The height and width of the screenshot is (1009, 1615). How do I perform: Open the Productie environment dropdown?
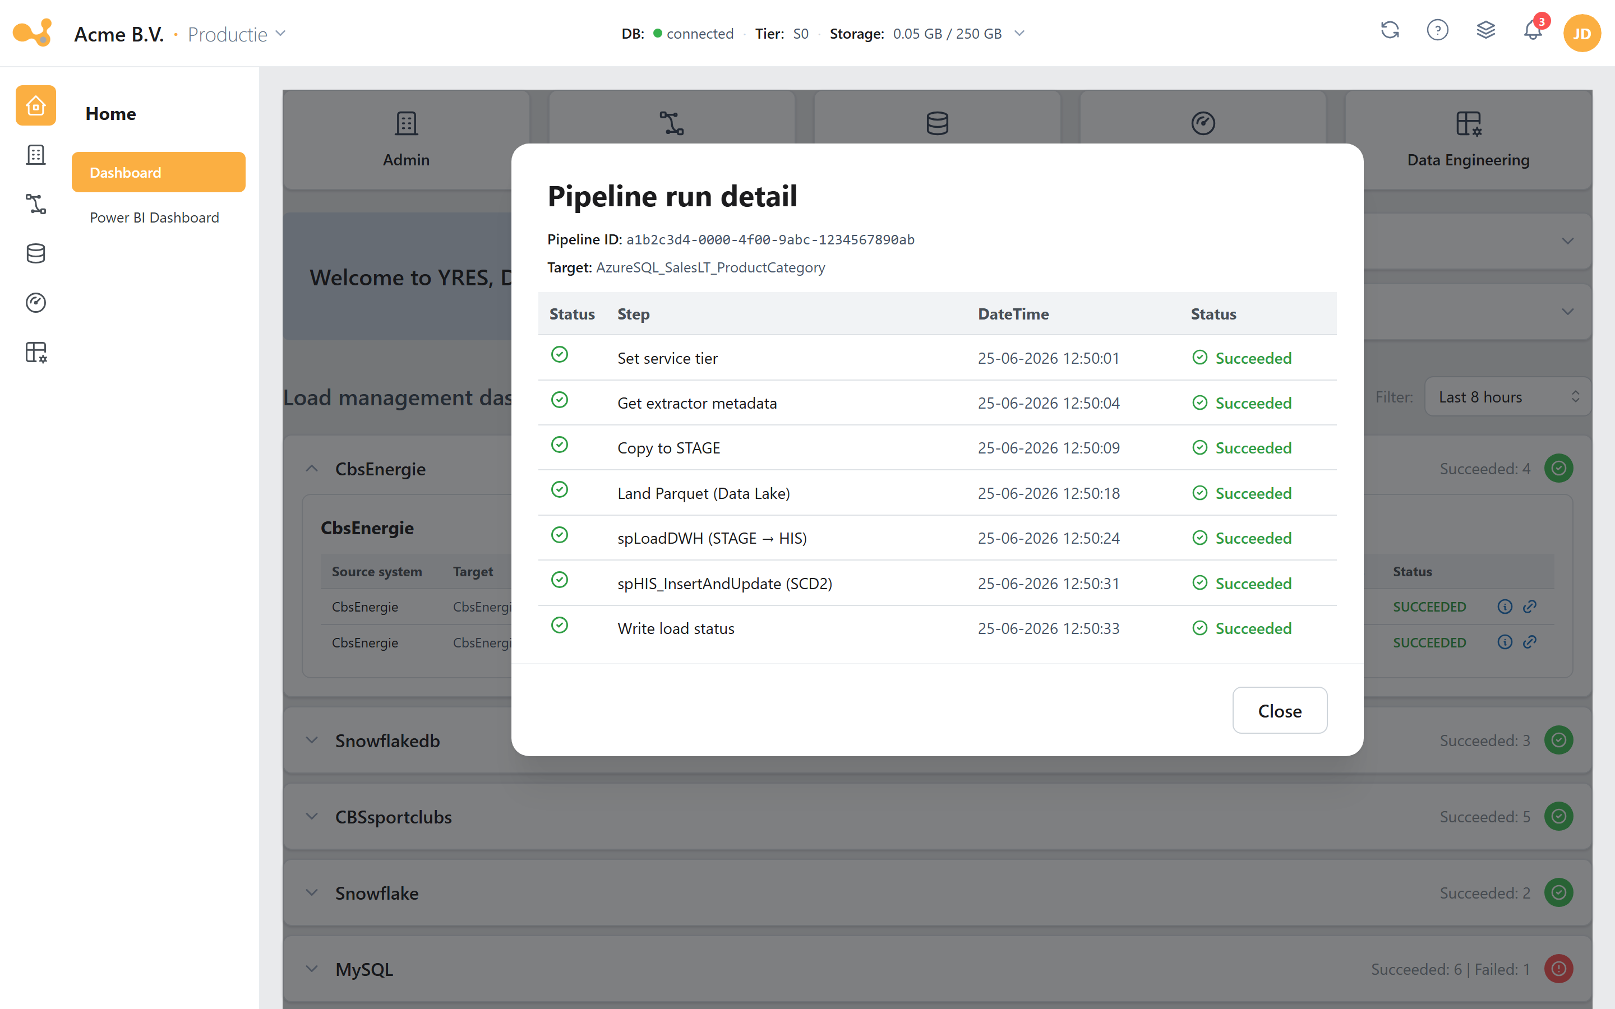[237, 34]
